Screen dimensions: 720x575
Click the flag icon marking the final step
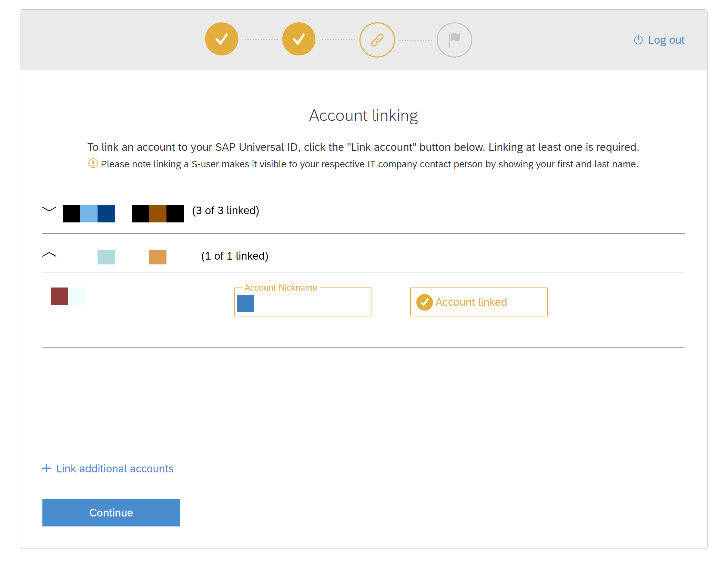pyautogui.click(x=454, y=39)
